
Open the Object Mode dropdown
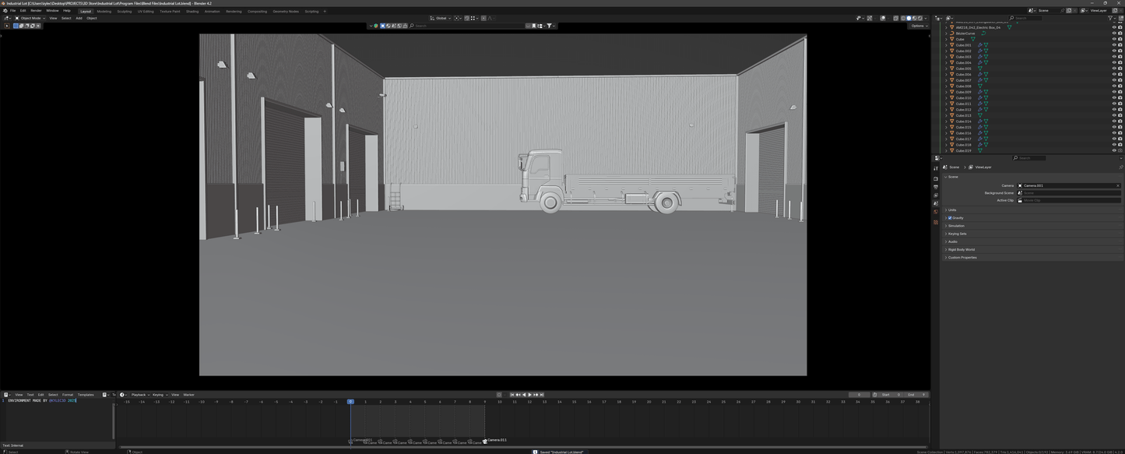(x=31, y=18)
